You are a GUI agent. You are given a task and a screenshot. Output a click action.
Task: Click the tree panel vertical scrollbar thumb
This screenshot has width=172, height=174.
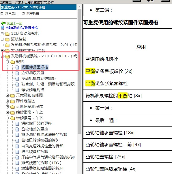tap(79, 71)
